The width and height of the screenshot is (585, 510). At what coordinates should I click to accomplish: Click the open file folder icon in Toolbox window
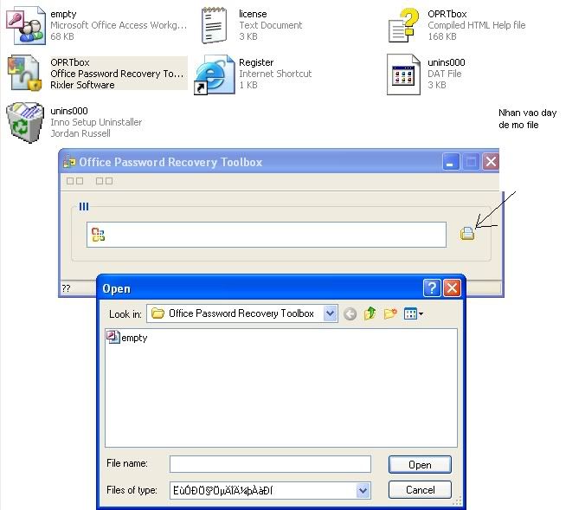tap(467, 233)
